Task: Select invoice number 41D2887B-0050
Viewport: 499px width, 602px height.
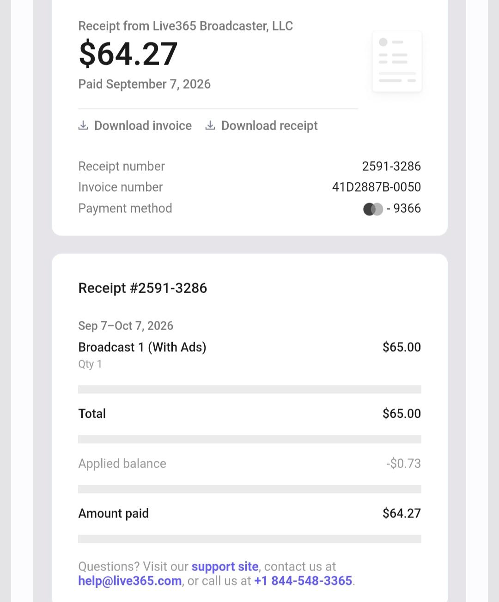Action: click(377, 187)
